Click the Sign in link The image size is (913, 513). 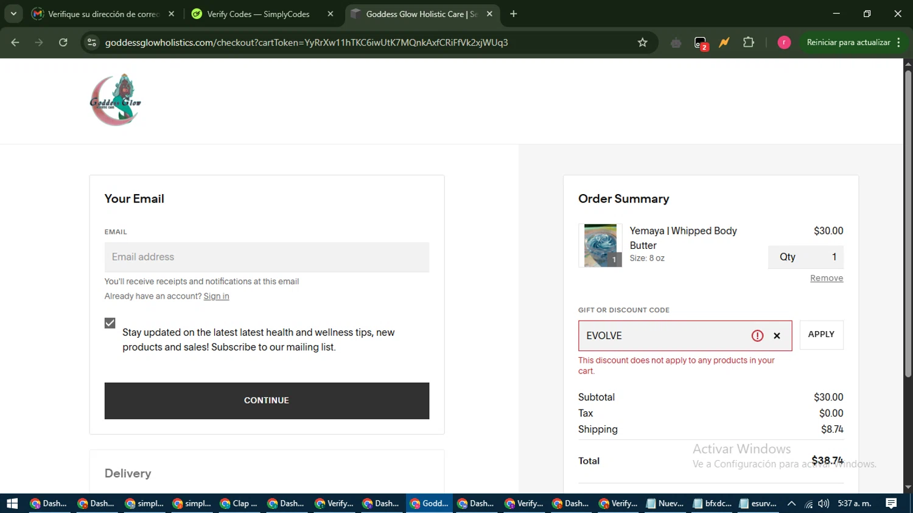point(216,296)
